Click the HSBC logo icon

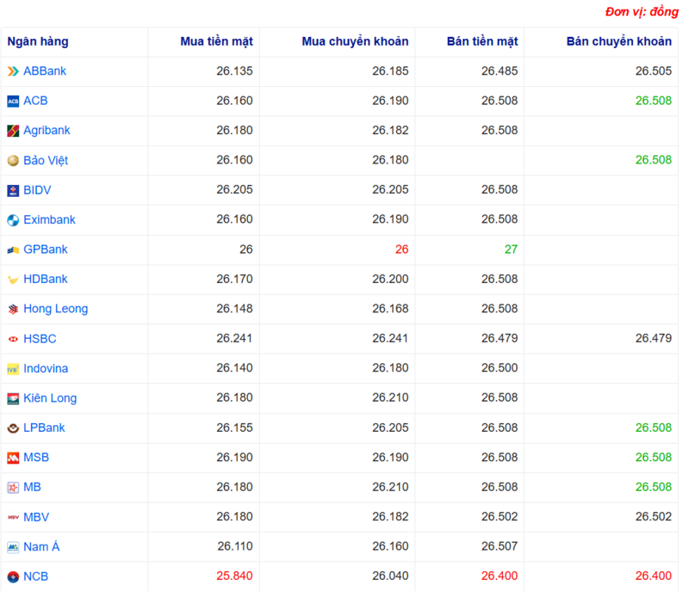(13, 339)
